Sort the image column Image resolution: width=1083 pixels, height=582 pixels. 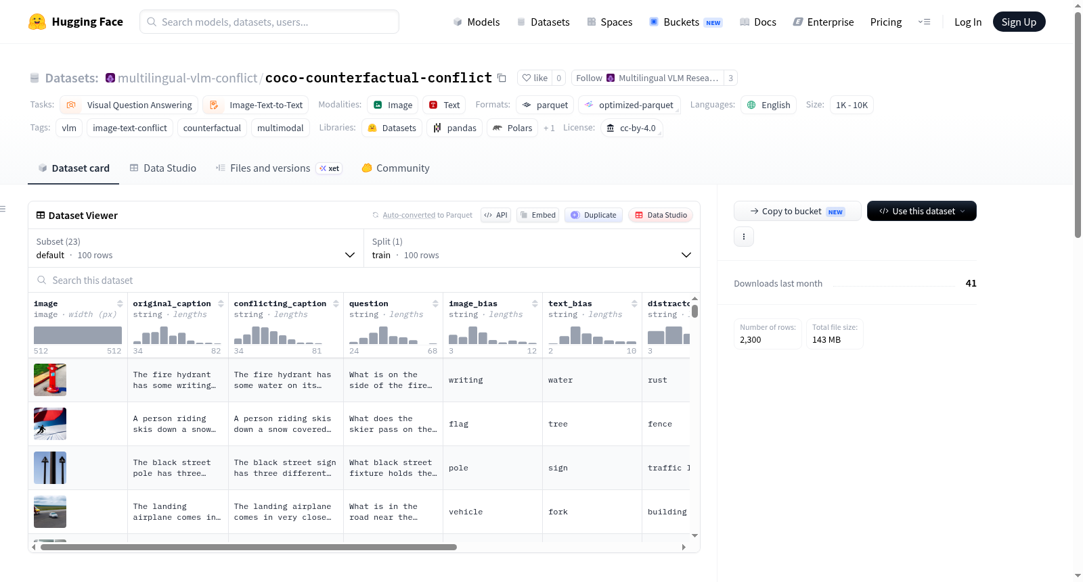click(120, 304)
